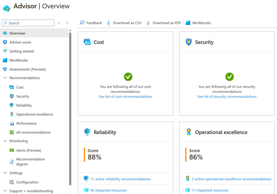Image resolution: width=277 pixels, height=194 pixels.
Task: Click the Download as CSV arrow icon
Action: click(x=108, y=23)
